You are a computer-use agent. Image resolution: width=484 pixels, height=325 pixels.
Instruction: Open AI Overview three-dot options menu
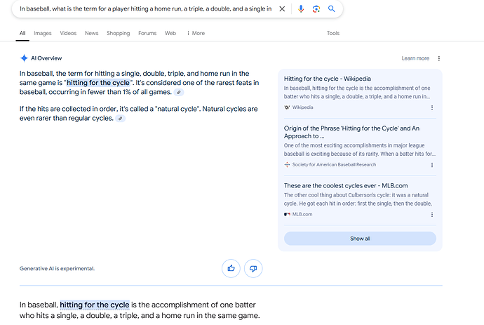pyautogui.click(x=439, y=58)
